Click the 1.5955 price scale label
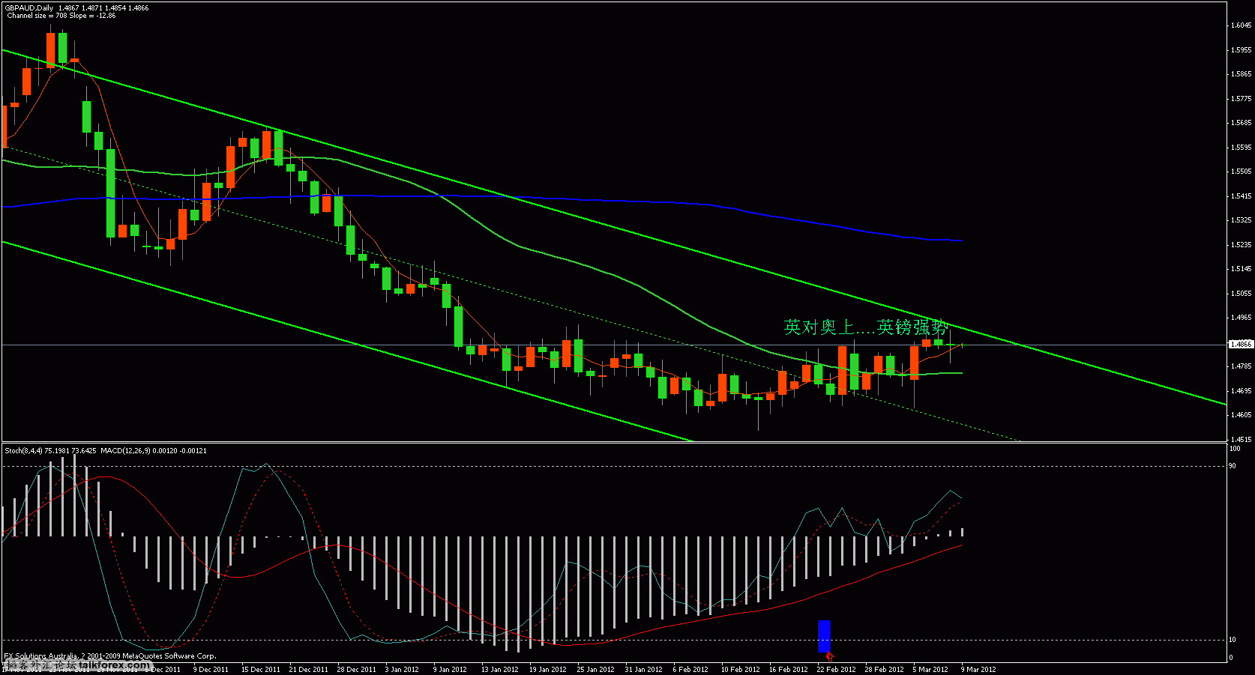The width and height of the screenshot is (1255, 675). click(x=1241, y=50)
